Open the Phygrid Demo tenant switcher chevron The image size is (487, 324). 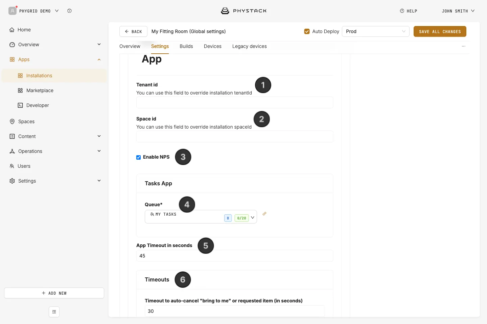point(57,11)
